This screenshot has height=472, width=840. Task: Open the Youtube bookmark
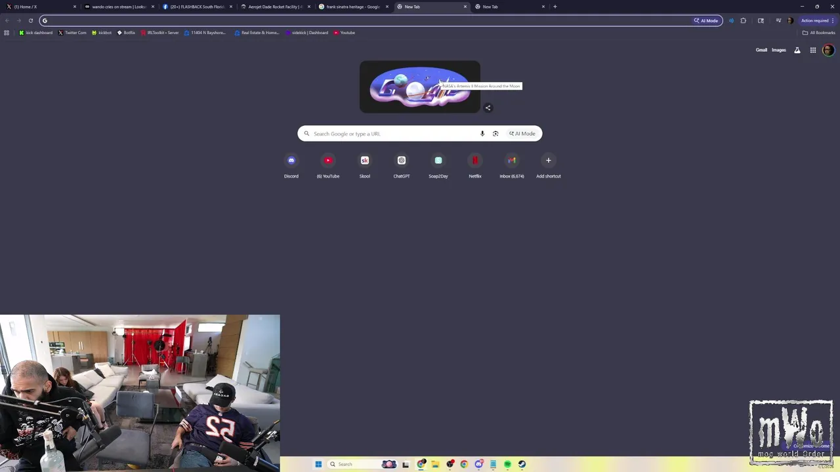[x=345, y=33]
